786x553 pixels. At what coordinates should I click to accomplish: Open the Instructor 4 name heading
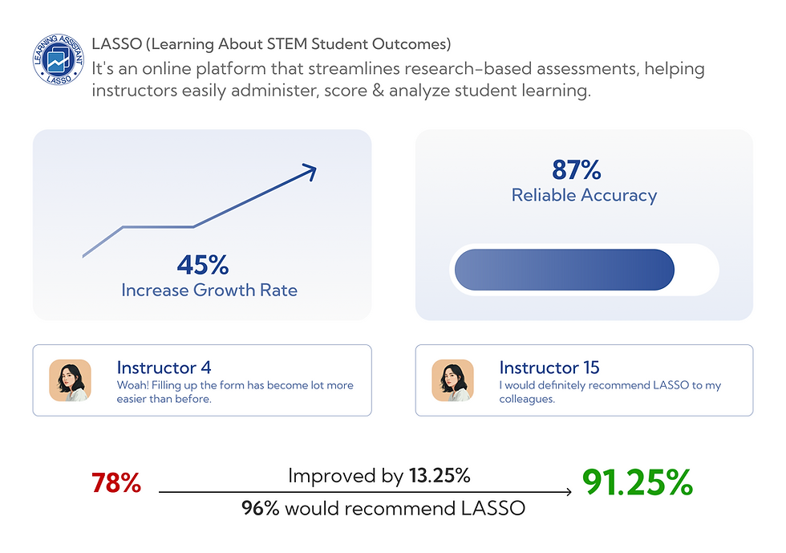click(164, 368)
